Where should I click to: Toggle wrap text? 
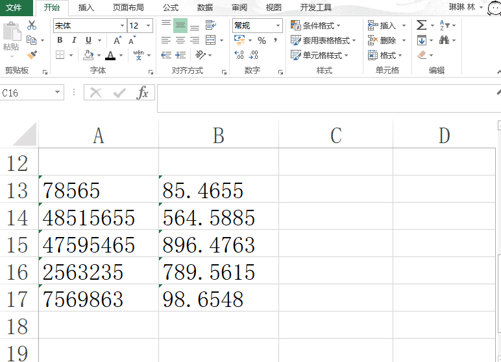point(210,25)
